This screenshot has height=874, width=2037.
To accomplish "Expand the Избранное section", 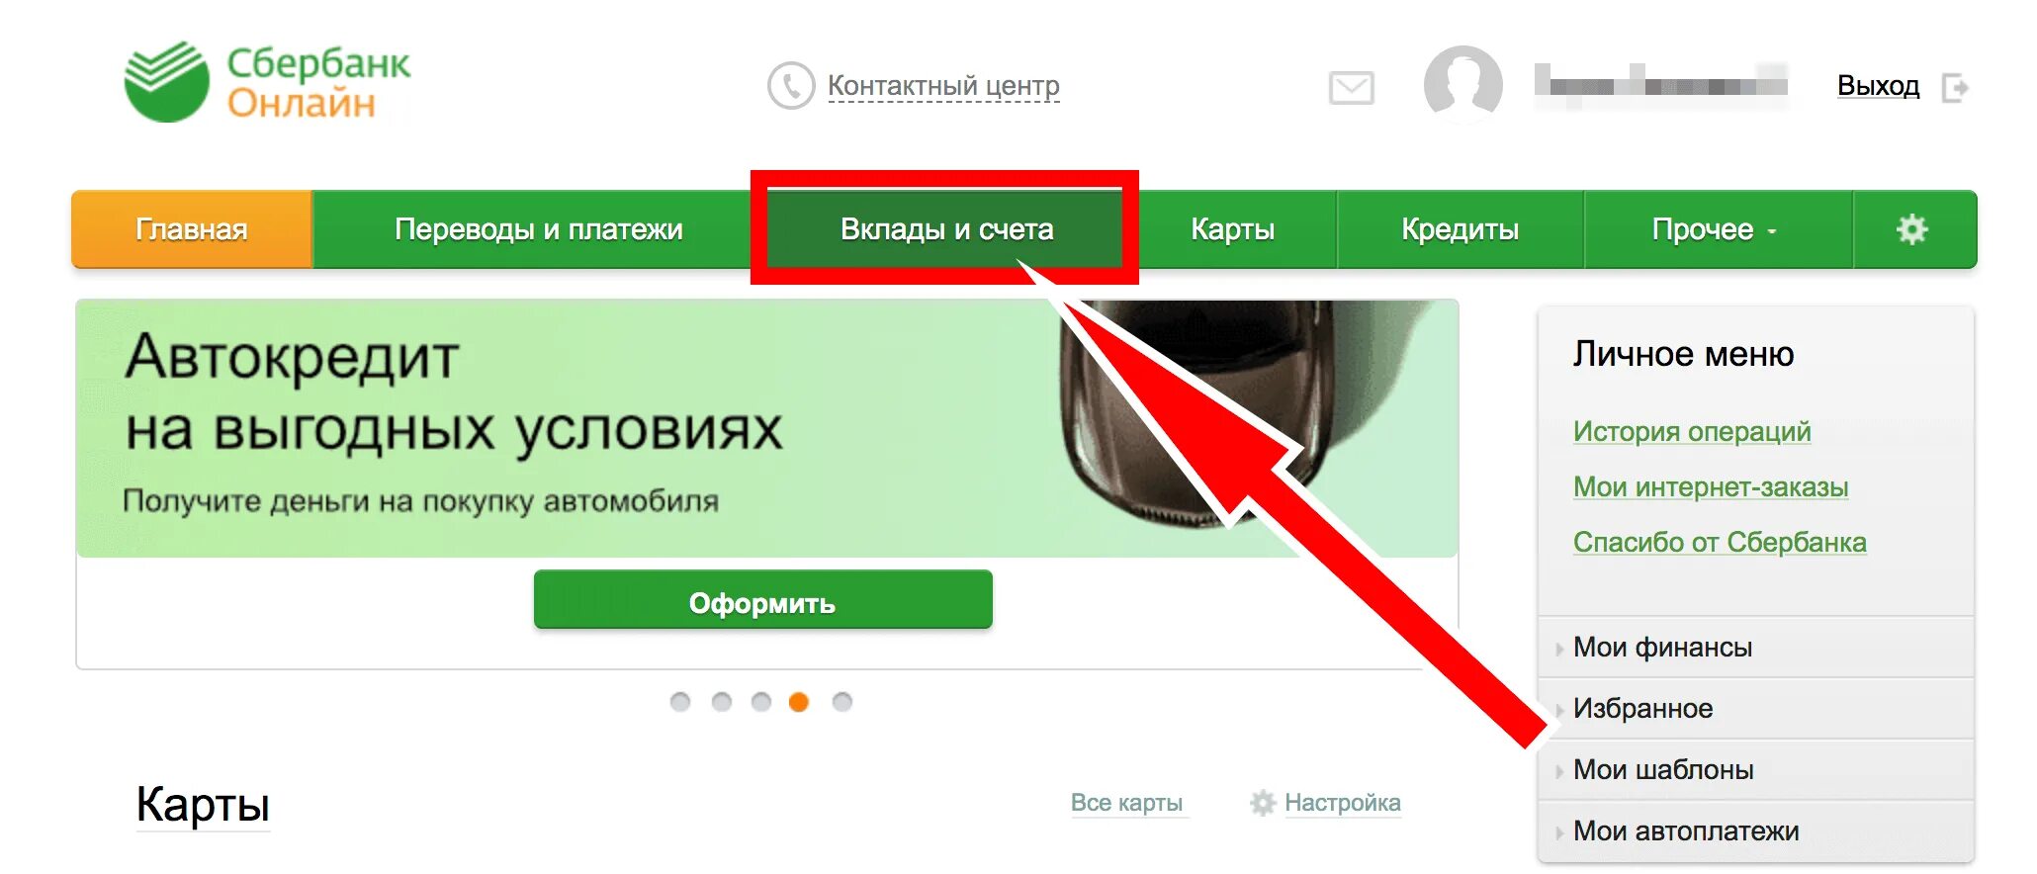I will (x=1756, y=709).
